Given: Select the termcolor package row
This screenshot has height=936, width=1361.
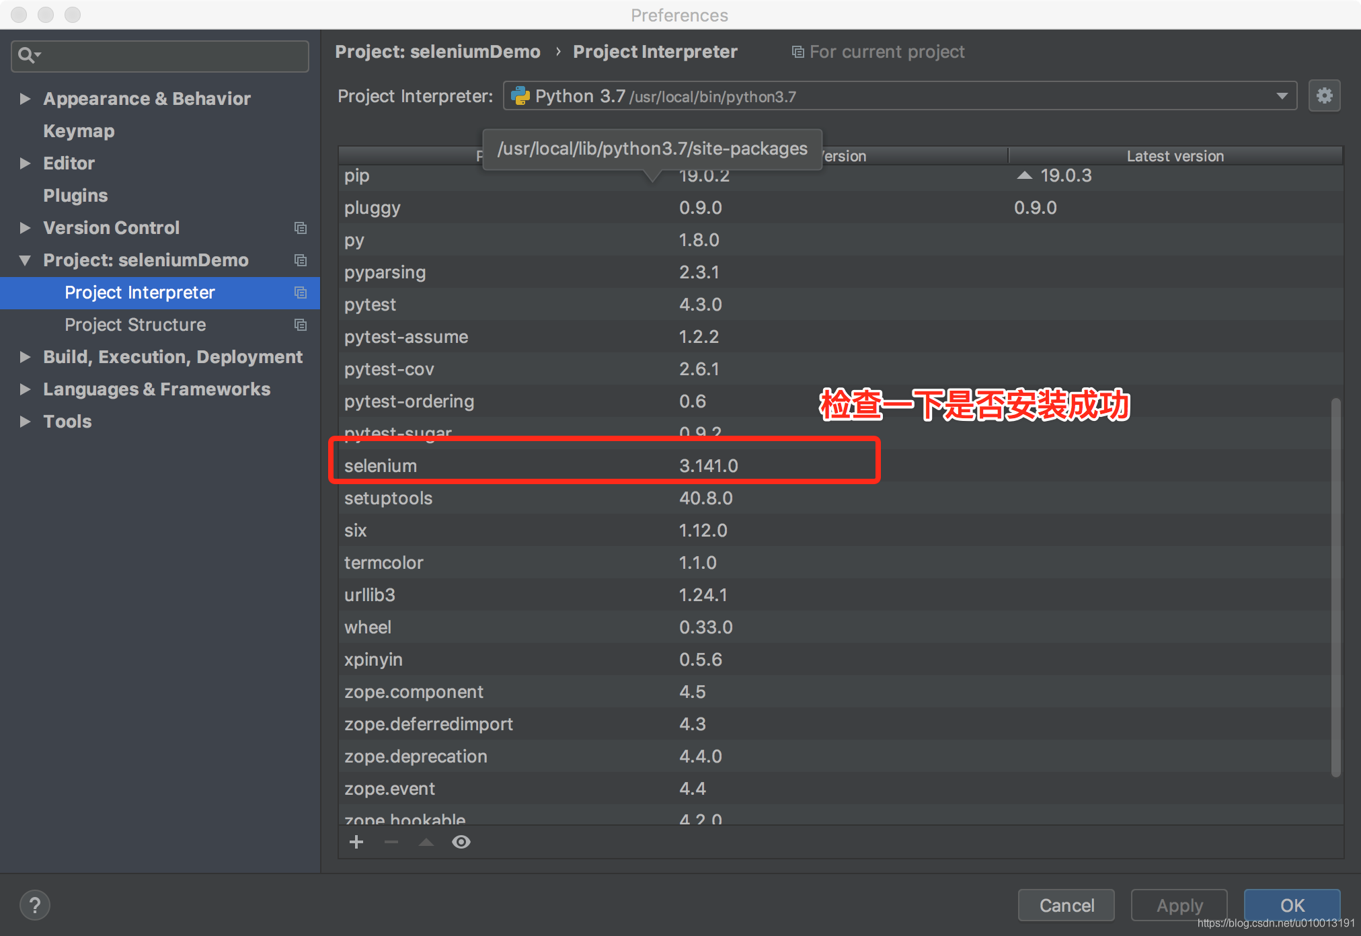Looking at the screenshot, I should pyautogui.click(x=841, y=563).
